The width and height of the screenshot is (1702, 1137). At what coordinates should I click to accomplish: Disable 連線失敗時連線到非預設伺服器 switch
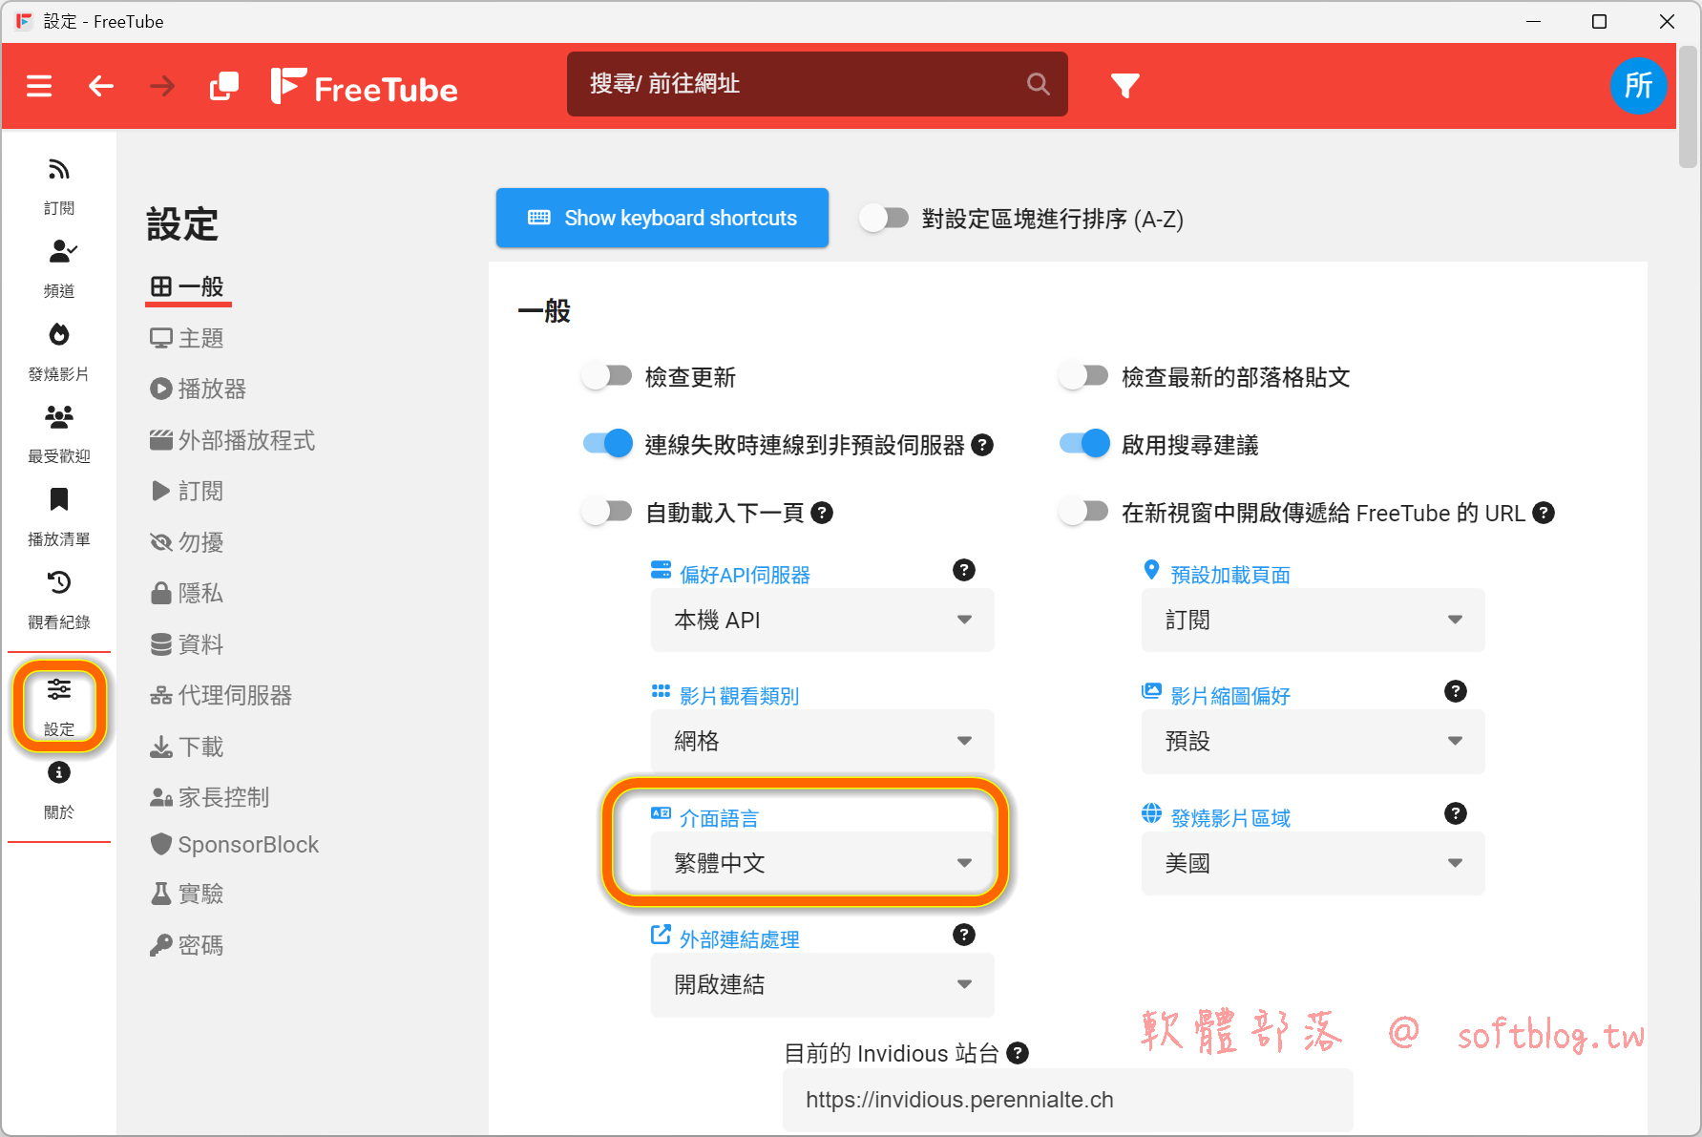[x=607, y=444]
